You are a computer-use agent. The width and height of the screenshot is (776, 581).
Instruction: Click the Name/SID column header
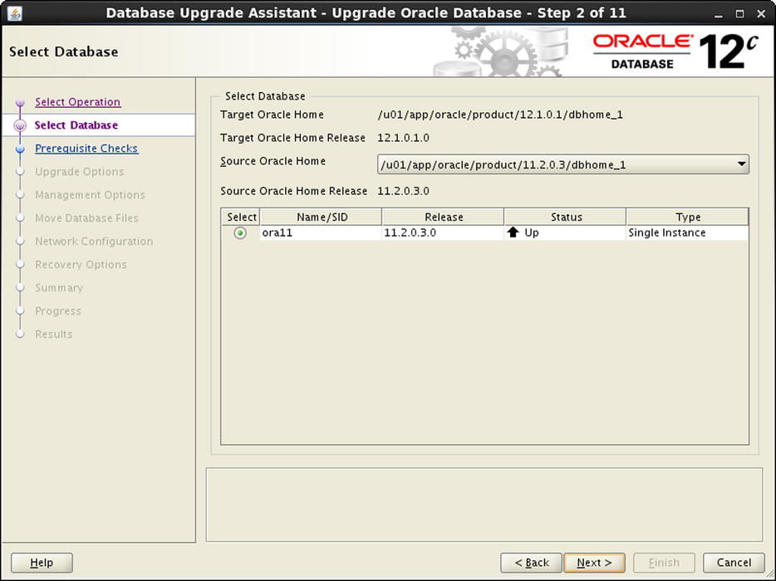point(322,217)
